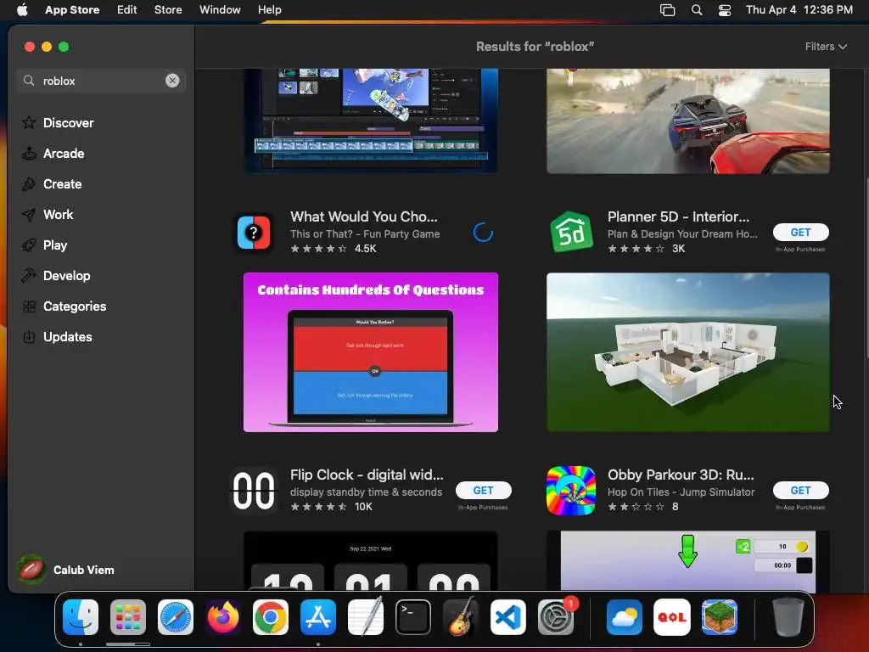Open the App Store menu
Image resolution: width=869 pixels, height=652 pixels.
coord(72,9)
